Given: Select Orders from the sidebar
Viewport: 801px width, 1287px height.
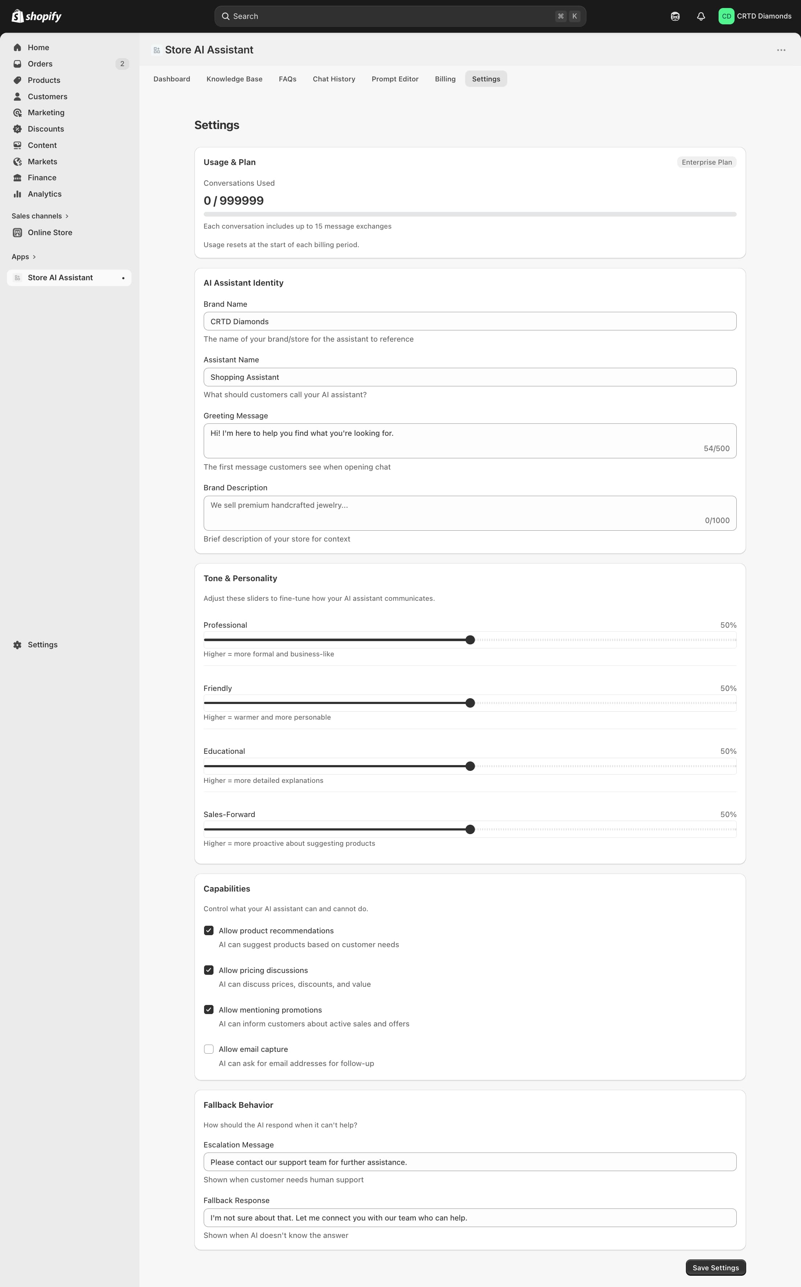Looking at the screenshot, I should point(40,64).
